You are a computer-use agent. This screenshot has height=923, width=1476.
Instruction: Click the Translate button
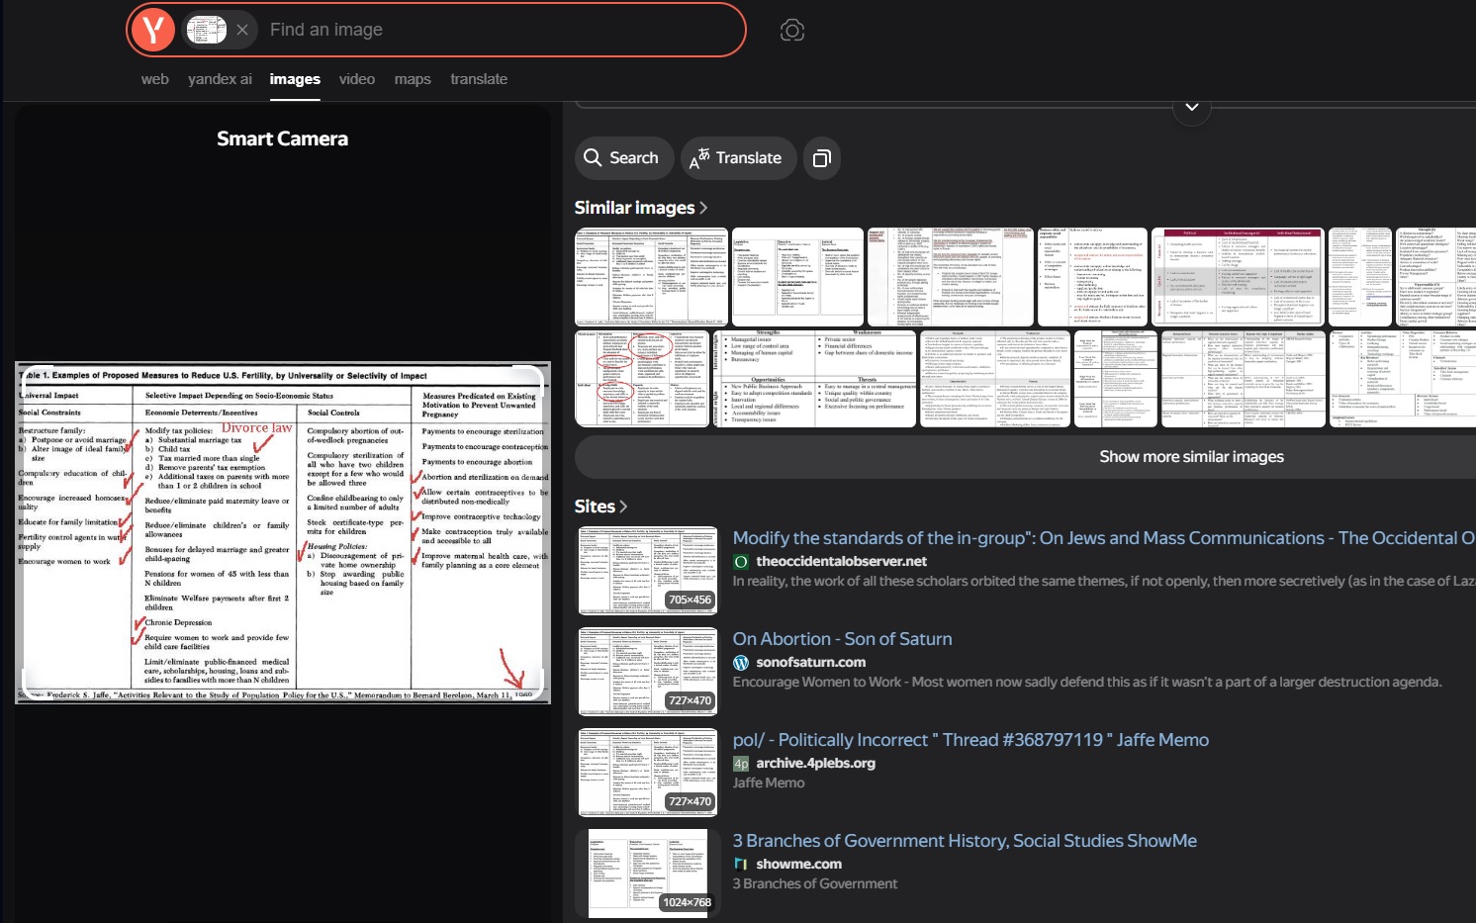point(738,158)
